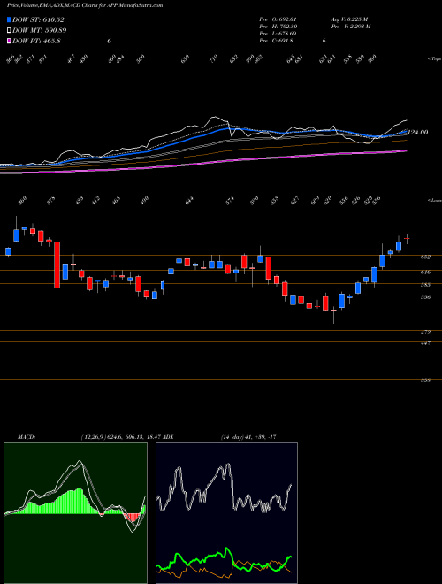This screenshot has width=442, height=584.
Task: Click the 'Pre C: 691.8' close value
Action: [x=277, y=41]
